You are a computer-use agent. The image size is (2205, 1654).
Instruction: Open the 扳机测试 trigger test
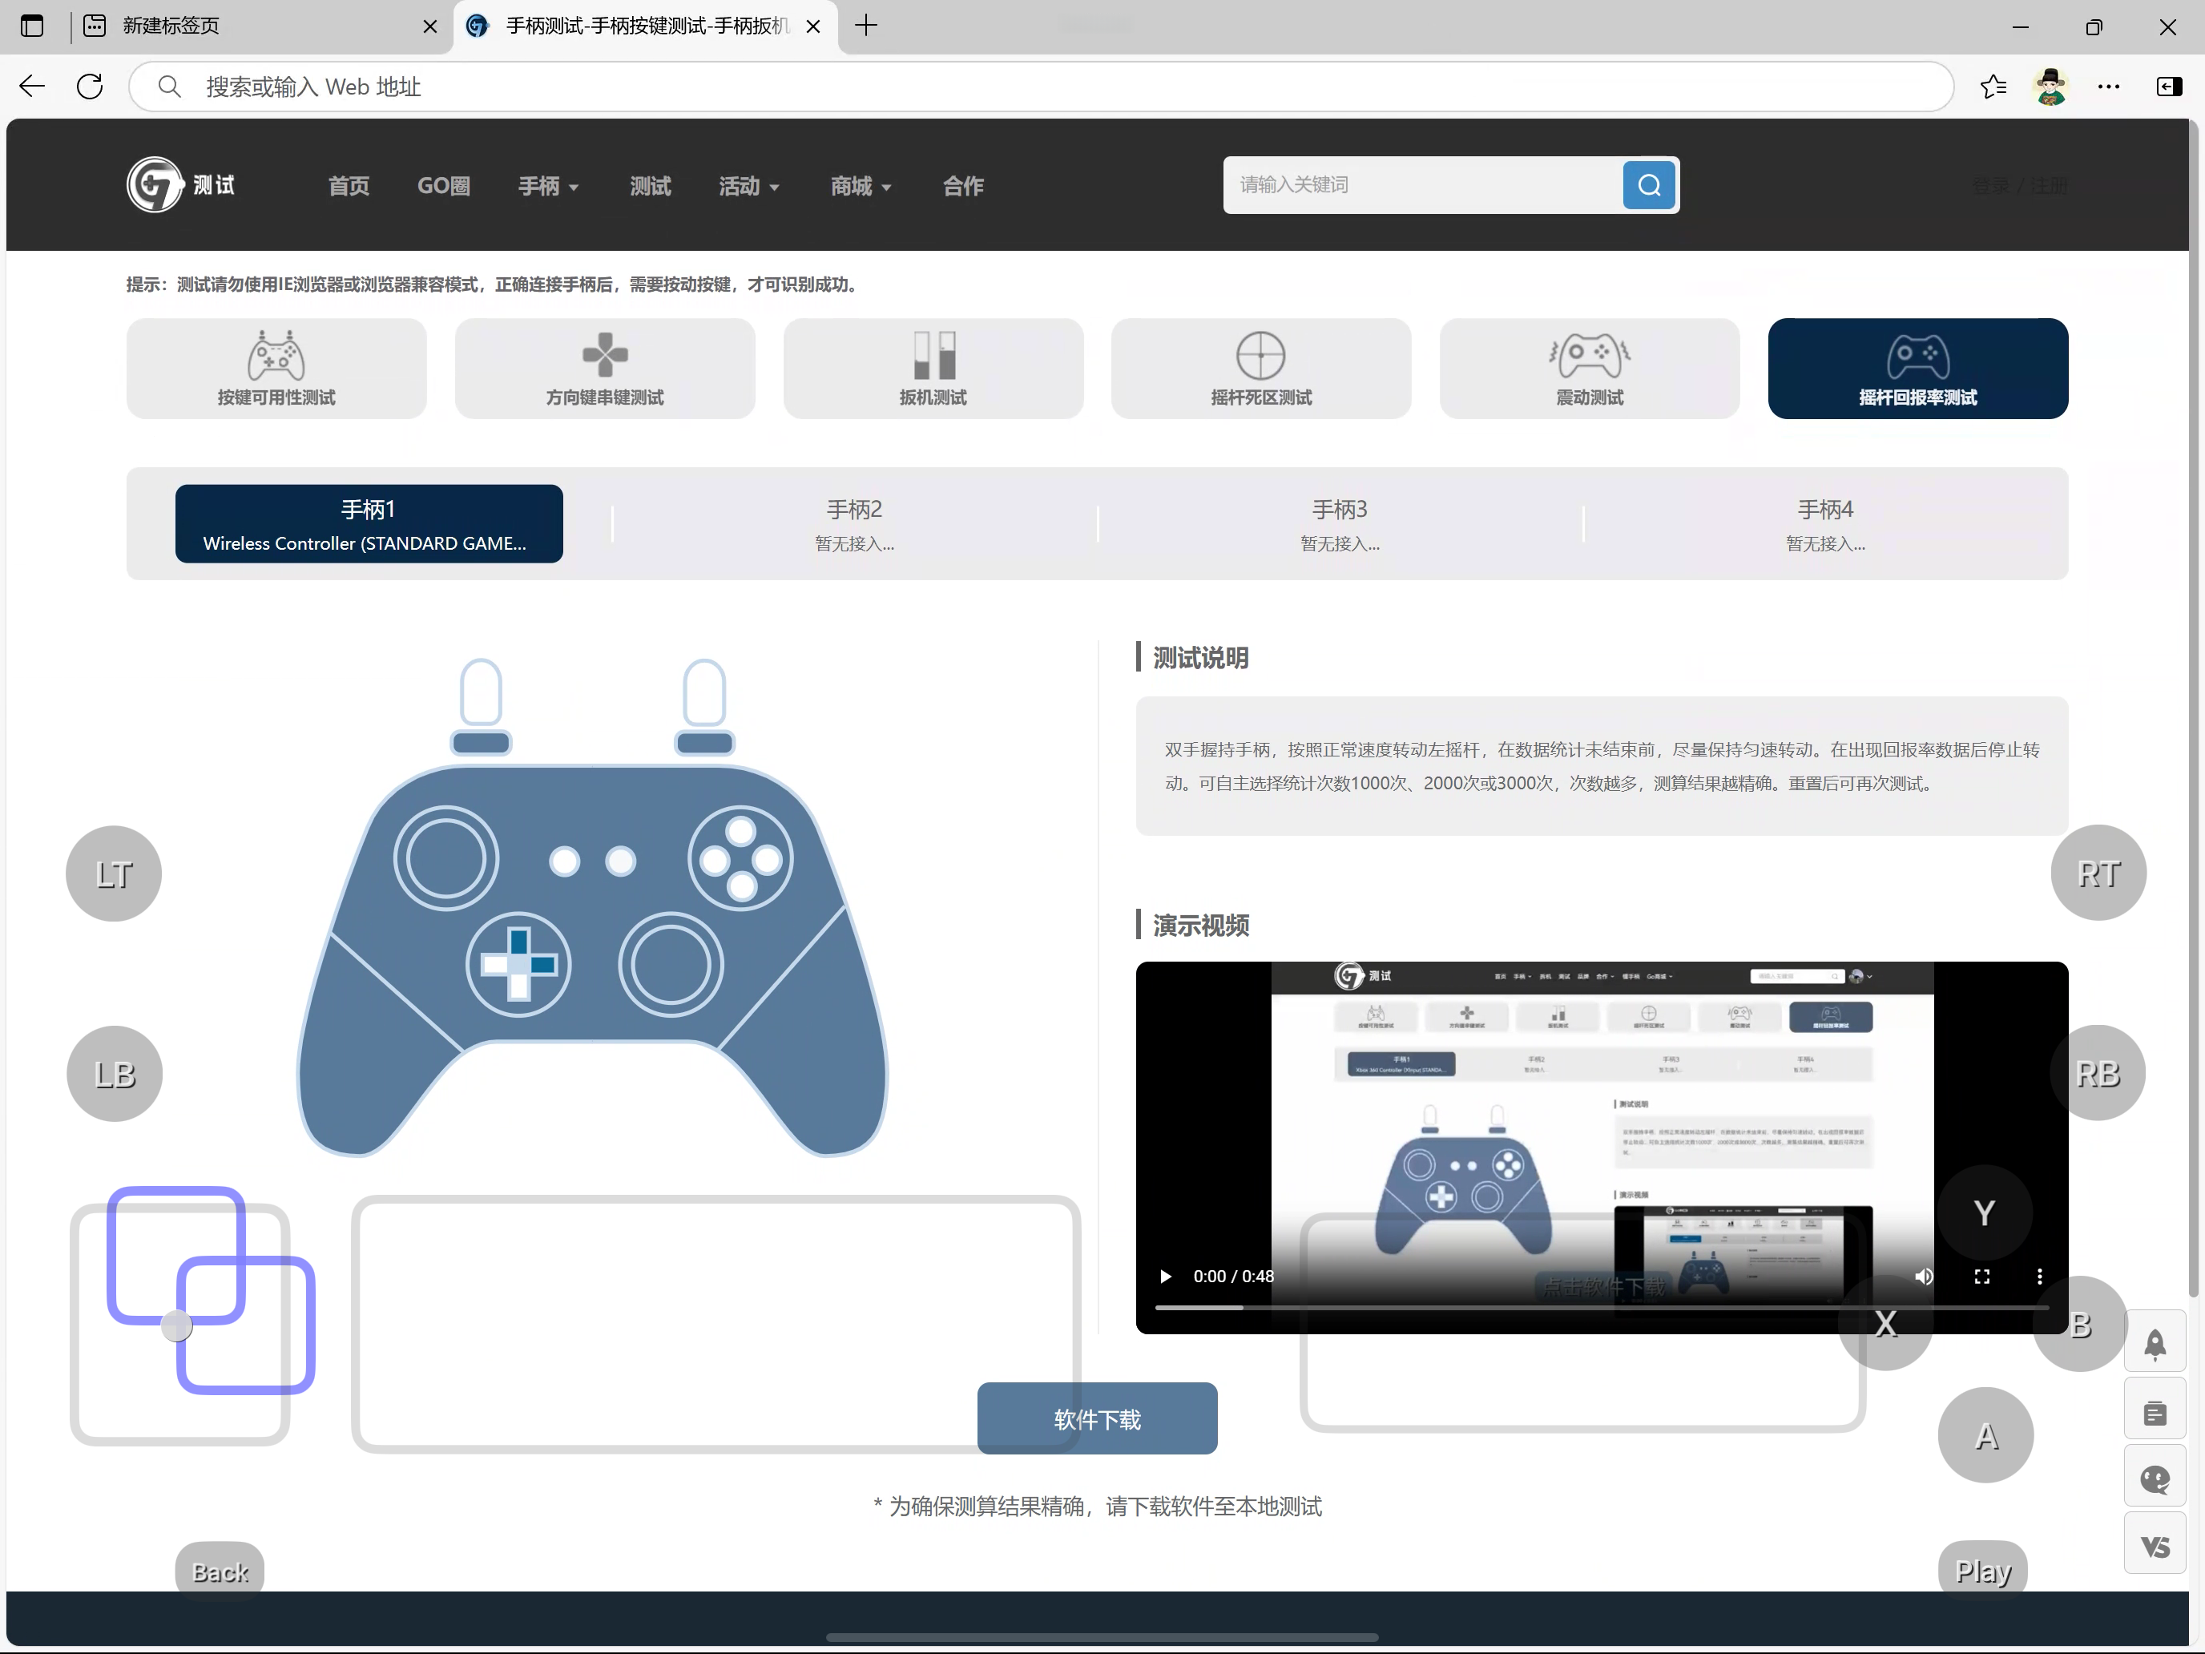pyautogui.click(x=932, y=368)
